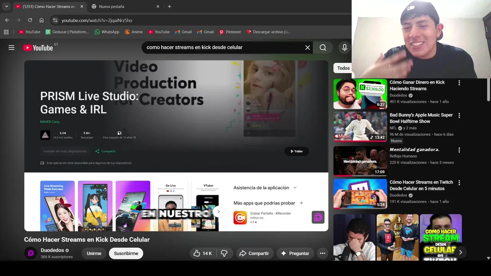Click Compartir link in Play Store page

(105, 151)
